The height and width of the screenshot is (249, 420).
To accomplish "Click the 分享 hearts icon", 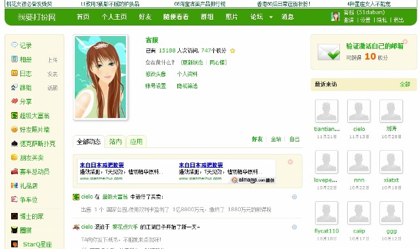I will point(14,101).
